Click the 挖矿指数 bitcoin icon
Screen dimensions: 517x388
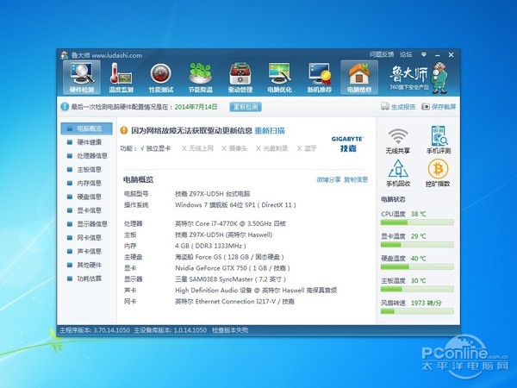coord(438,173)
